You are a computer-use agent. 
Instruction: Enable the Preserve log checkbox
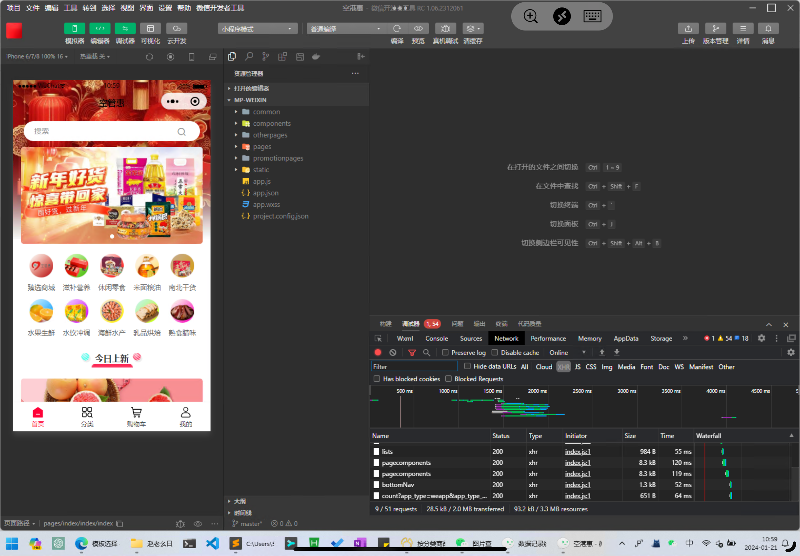tap(445, 352)
